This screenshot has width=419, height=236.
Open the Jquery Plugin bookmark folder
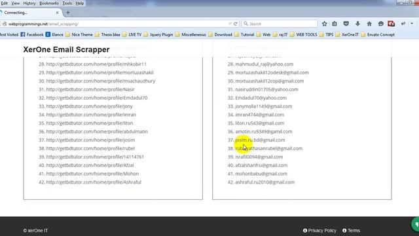(x=158, y=35)
